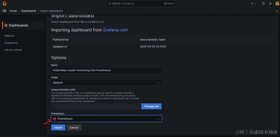Open the Folder dropdown showing General
The image size is (280, 137).
[x=106, y=83]
